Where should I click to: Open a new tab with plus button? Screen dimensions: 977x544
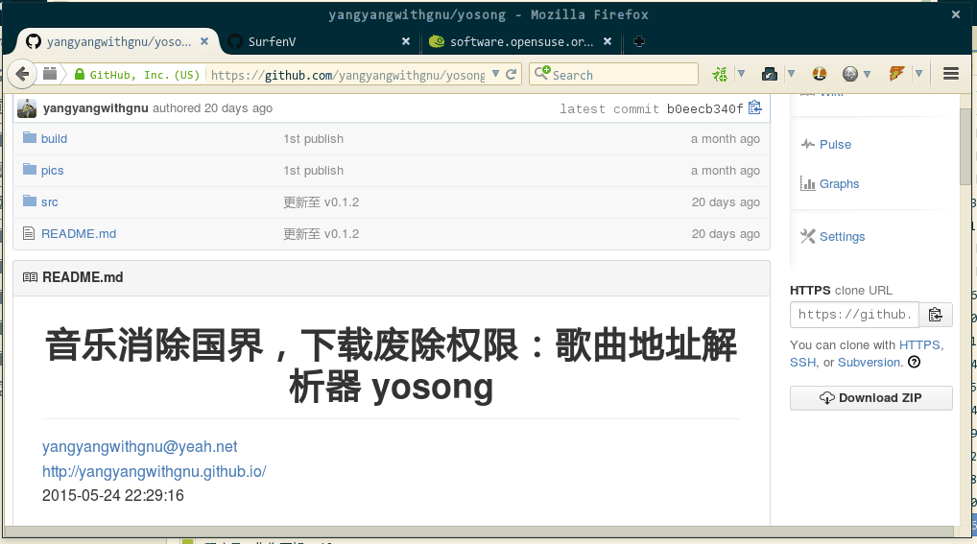(x=638, y=41)
